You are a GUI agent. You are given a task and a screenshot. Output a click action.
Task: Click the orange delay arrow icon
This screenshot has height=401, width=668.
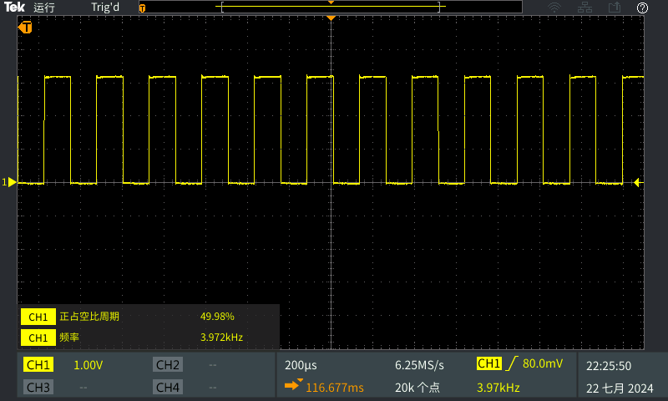click(294, 385)
